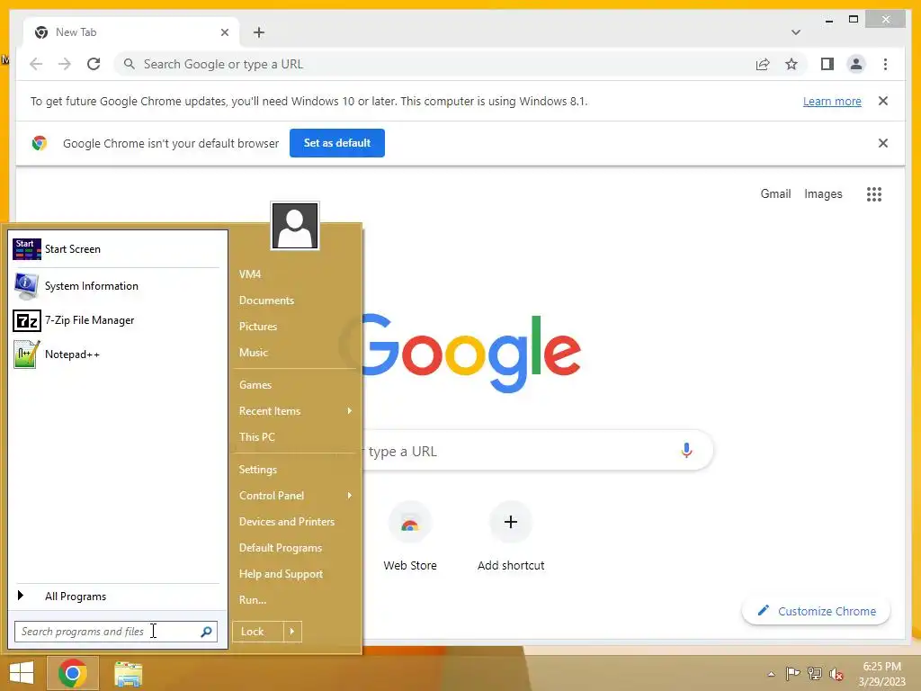Viewport: 921px width, 691px height.
Task: Dismiss the Windows 8.1 update notice
Action: (x=883, y=101)
